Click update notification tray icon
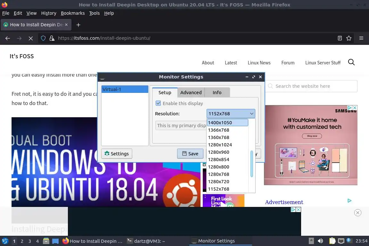 click(349, 240)
